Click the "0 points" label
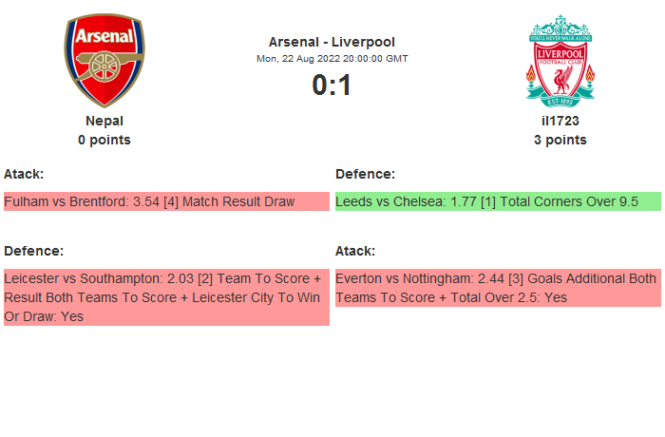Viewport: 665px width, 437px height. 104,140
